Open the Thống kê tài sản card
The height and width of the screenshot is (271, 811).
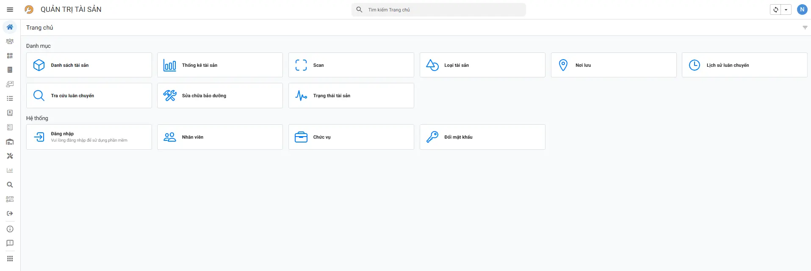(x=220, y=65)
